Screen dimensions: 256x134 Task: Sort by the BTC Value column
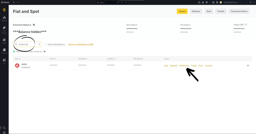pyautogui.click(x=138, y=59)
